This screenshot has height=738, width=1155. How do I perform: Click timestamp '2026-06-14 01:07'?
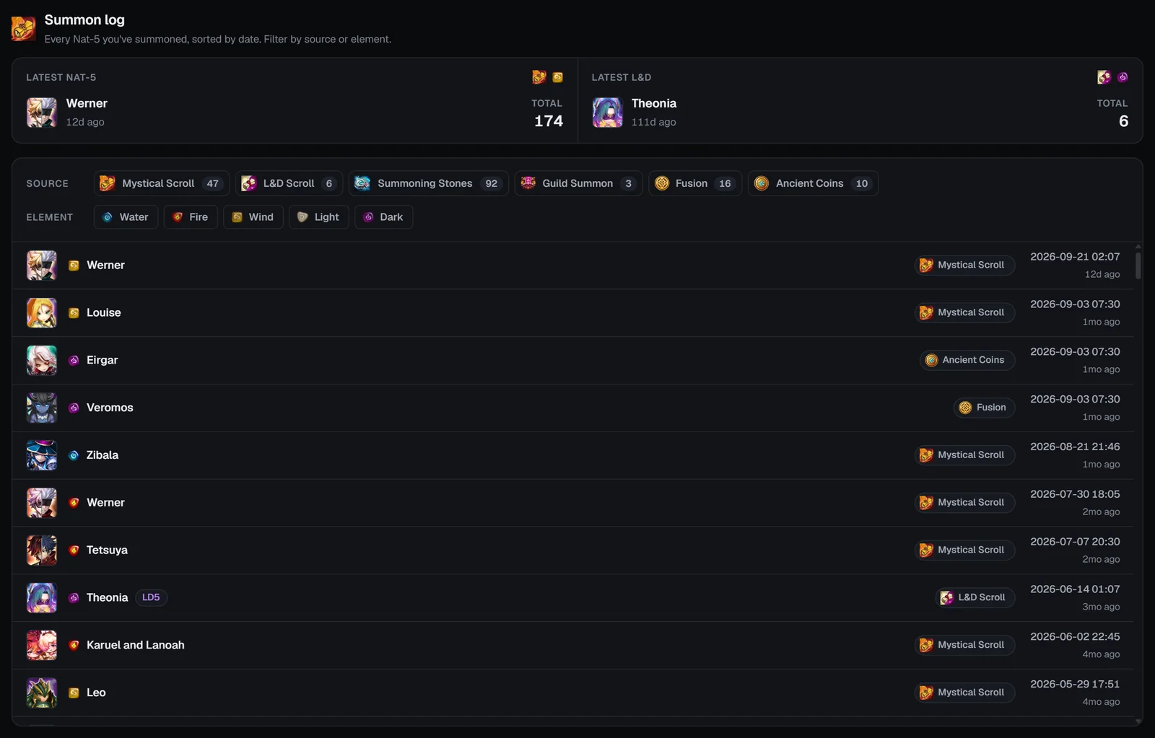click(x=1075, y=589)
